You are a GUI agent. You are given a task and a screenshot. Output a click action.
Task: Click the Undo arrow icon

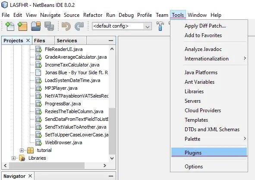tap(66, 26)
